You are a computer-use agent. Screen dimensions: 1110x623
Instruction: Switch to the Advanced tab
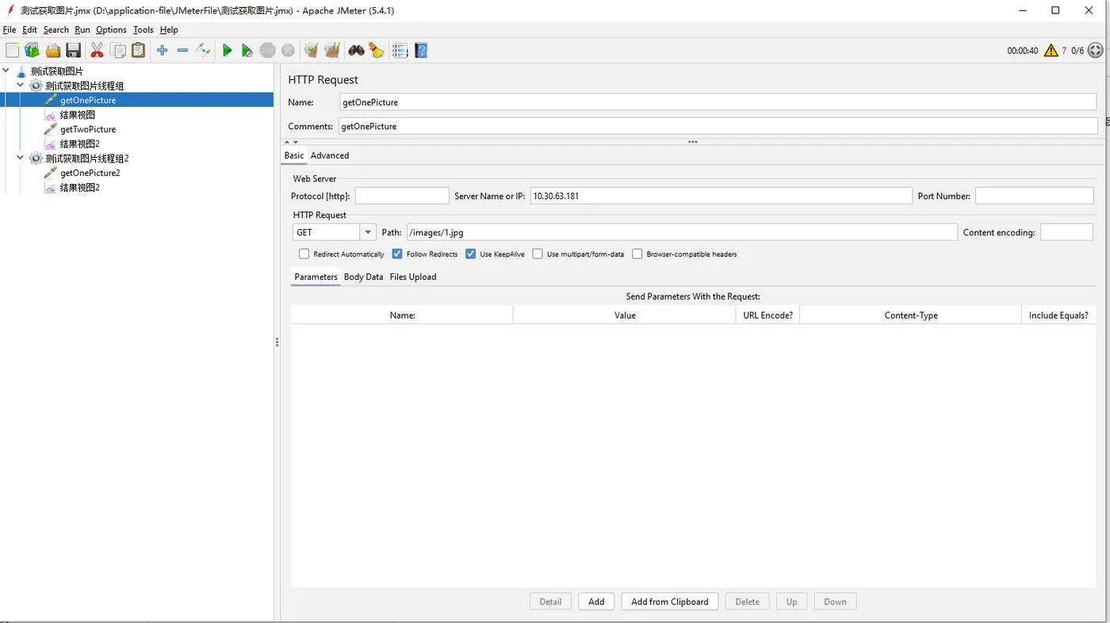click(x=330, y=155)
